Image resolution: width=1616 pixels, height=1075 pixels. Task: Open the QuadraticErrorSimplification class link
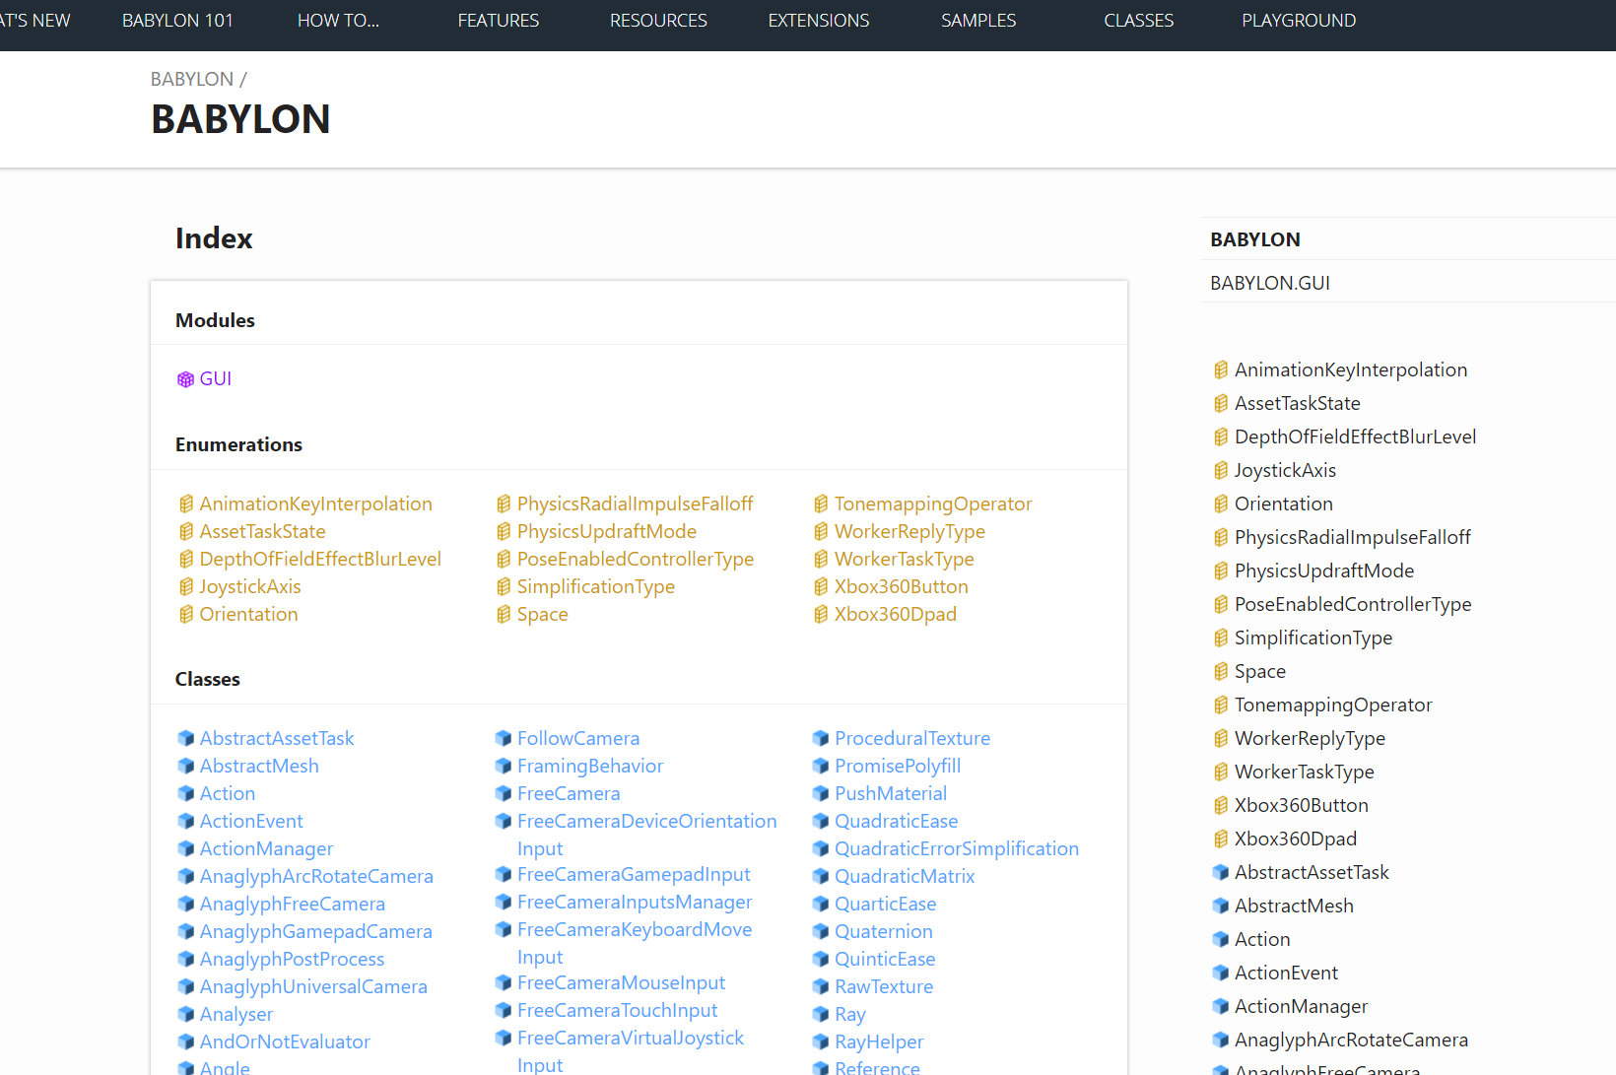click(957, 848)
